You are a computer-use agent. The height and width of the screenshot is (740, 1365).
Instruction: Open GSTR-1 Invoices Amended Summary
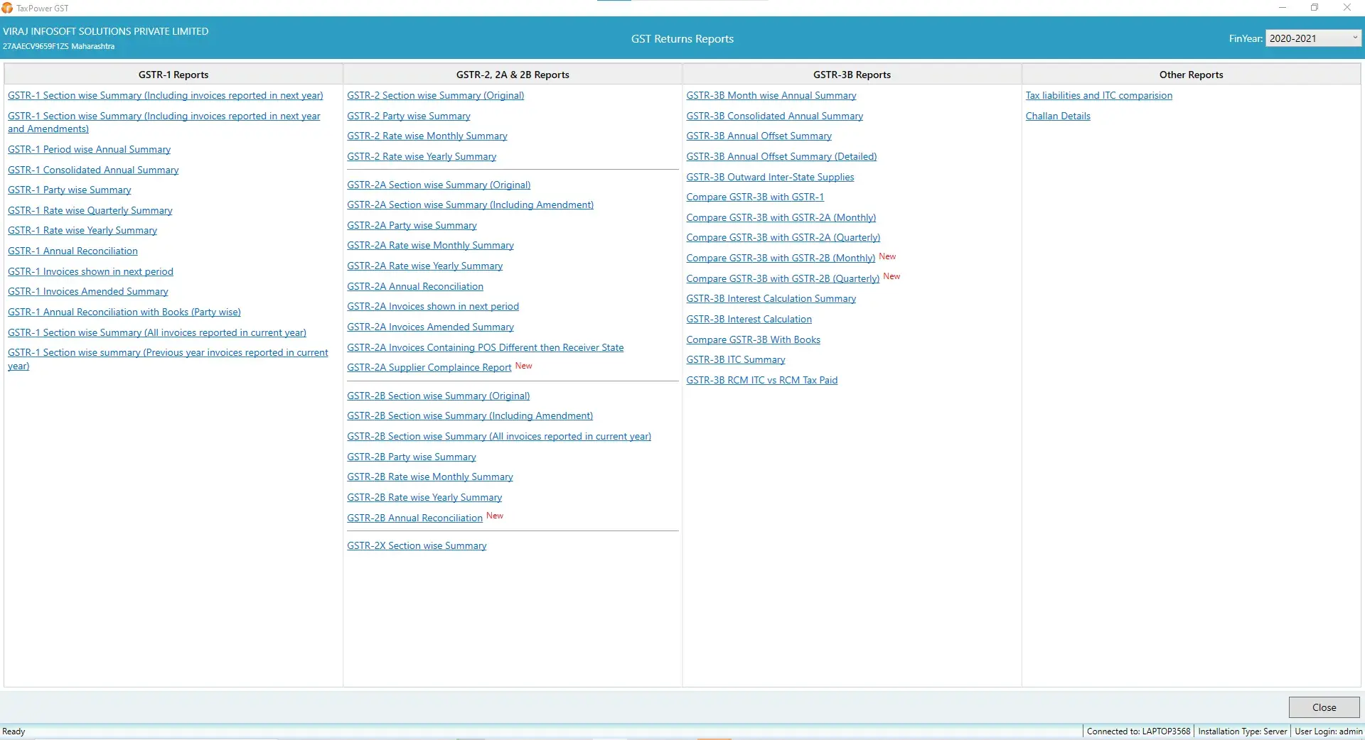click(88, 292)
